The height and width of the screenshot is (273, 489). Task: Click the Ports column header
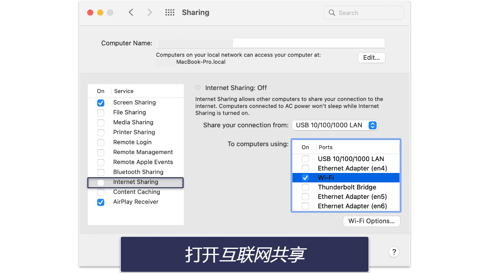click(325, 147)
